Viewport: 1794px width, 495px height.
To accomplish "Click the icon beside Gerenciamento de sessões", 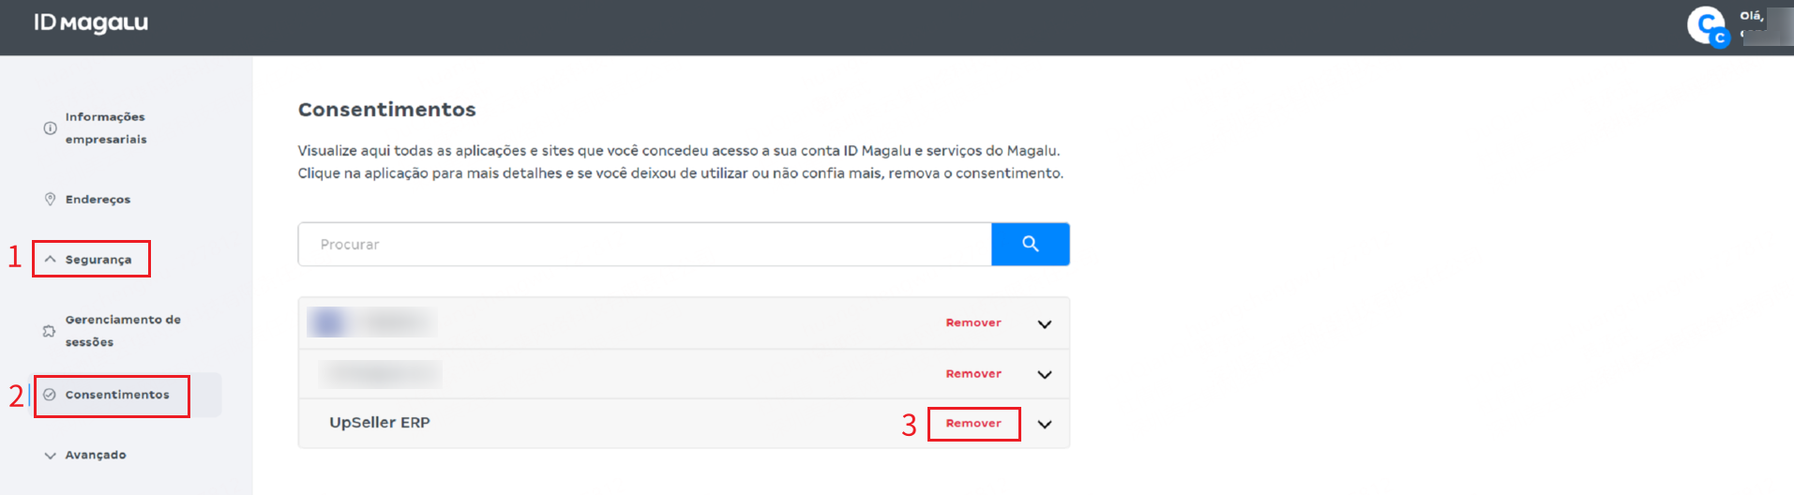I will tap(49, 331).
